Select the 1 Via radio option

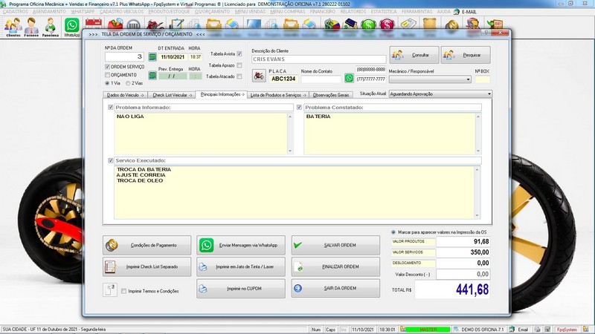click(x=107, y=83)
